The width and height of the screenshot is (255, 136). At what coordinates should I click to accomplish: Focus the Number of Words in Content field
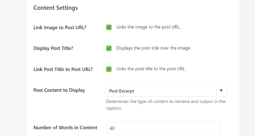[163, 128]
